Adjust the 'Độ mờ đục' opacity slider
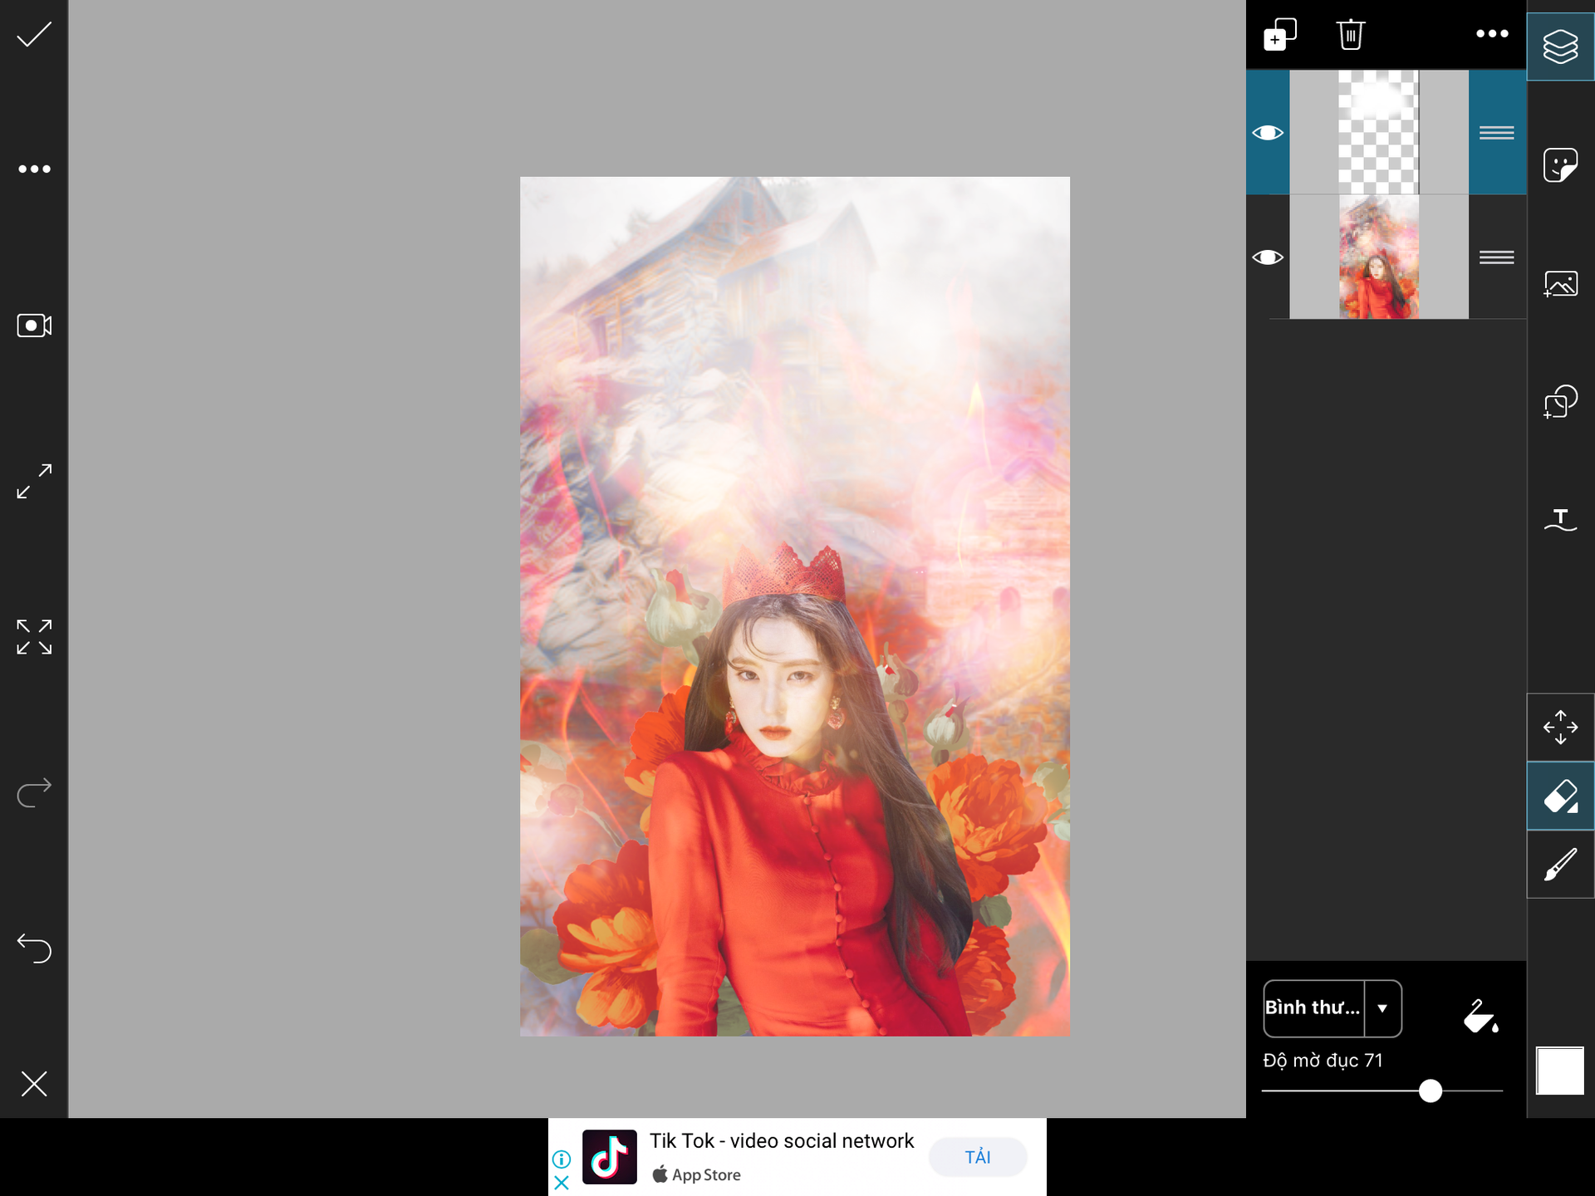Screen dimensions: 1595x1196 1382,1091
